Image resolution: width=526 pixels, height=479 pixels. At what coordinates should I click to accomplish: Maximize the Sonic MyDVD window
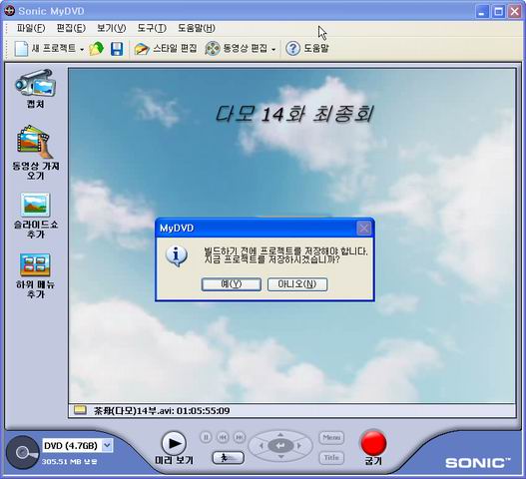[498, 12]
